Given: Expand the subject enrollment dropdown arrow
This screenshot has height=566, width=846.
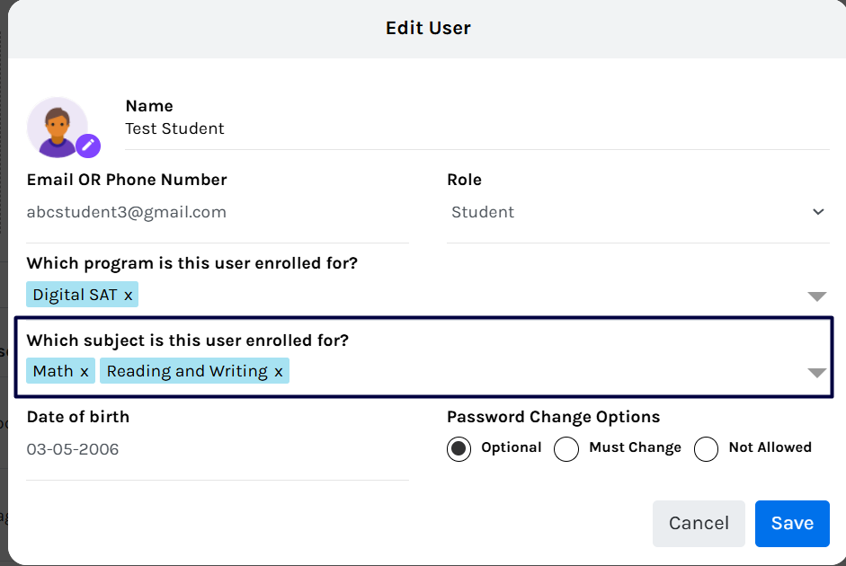Looking at the screenshot, I should coord(817,373).
